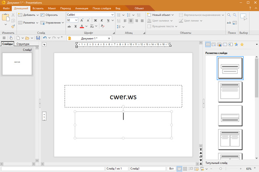259x172 pixels.
Task: Click the Сбросить reset button
Action: point(49,15)
